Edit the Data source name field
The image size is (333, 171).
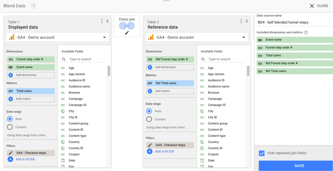coord(295,22)
